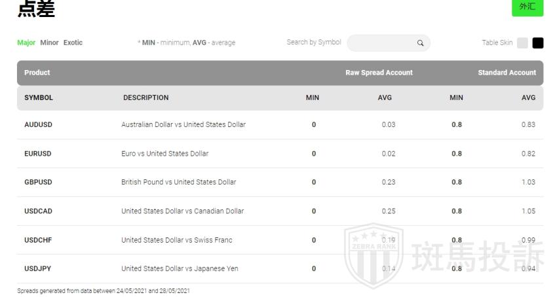This screenshot has height=297, width=557.
Task: Switch to the Major tab
Action: click(x=26, y=43)
